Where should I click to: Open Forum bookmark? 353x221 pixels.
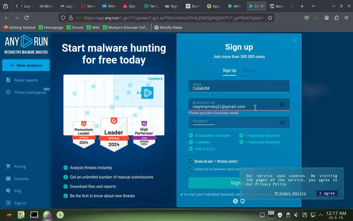pyautogui.click(x=74, y=27)
